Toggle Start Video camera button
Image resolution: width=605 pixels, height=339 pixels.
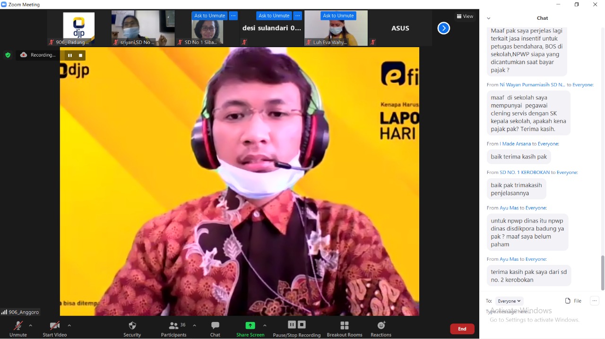click(54, 326)
